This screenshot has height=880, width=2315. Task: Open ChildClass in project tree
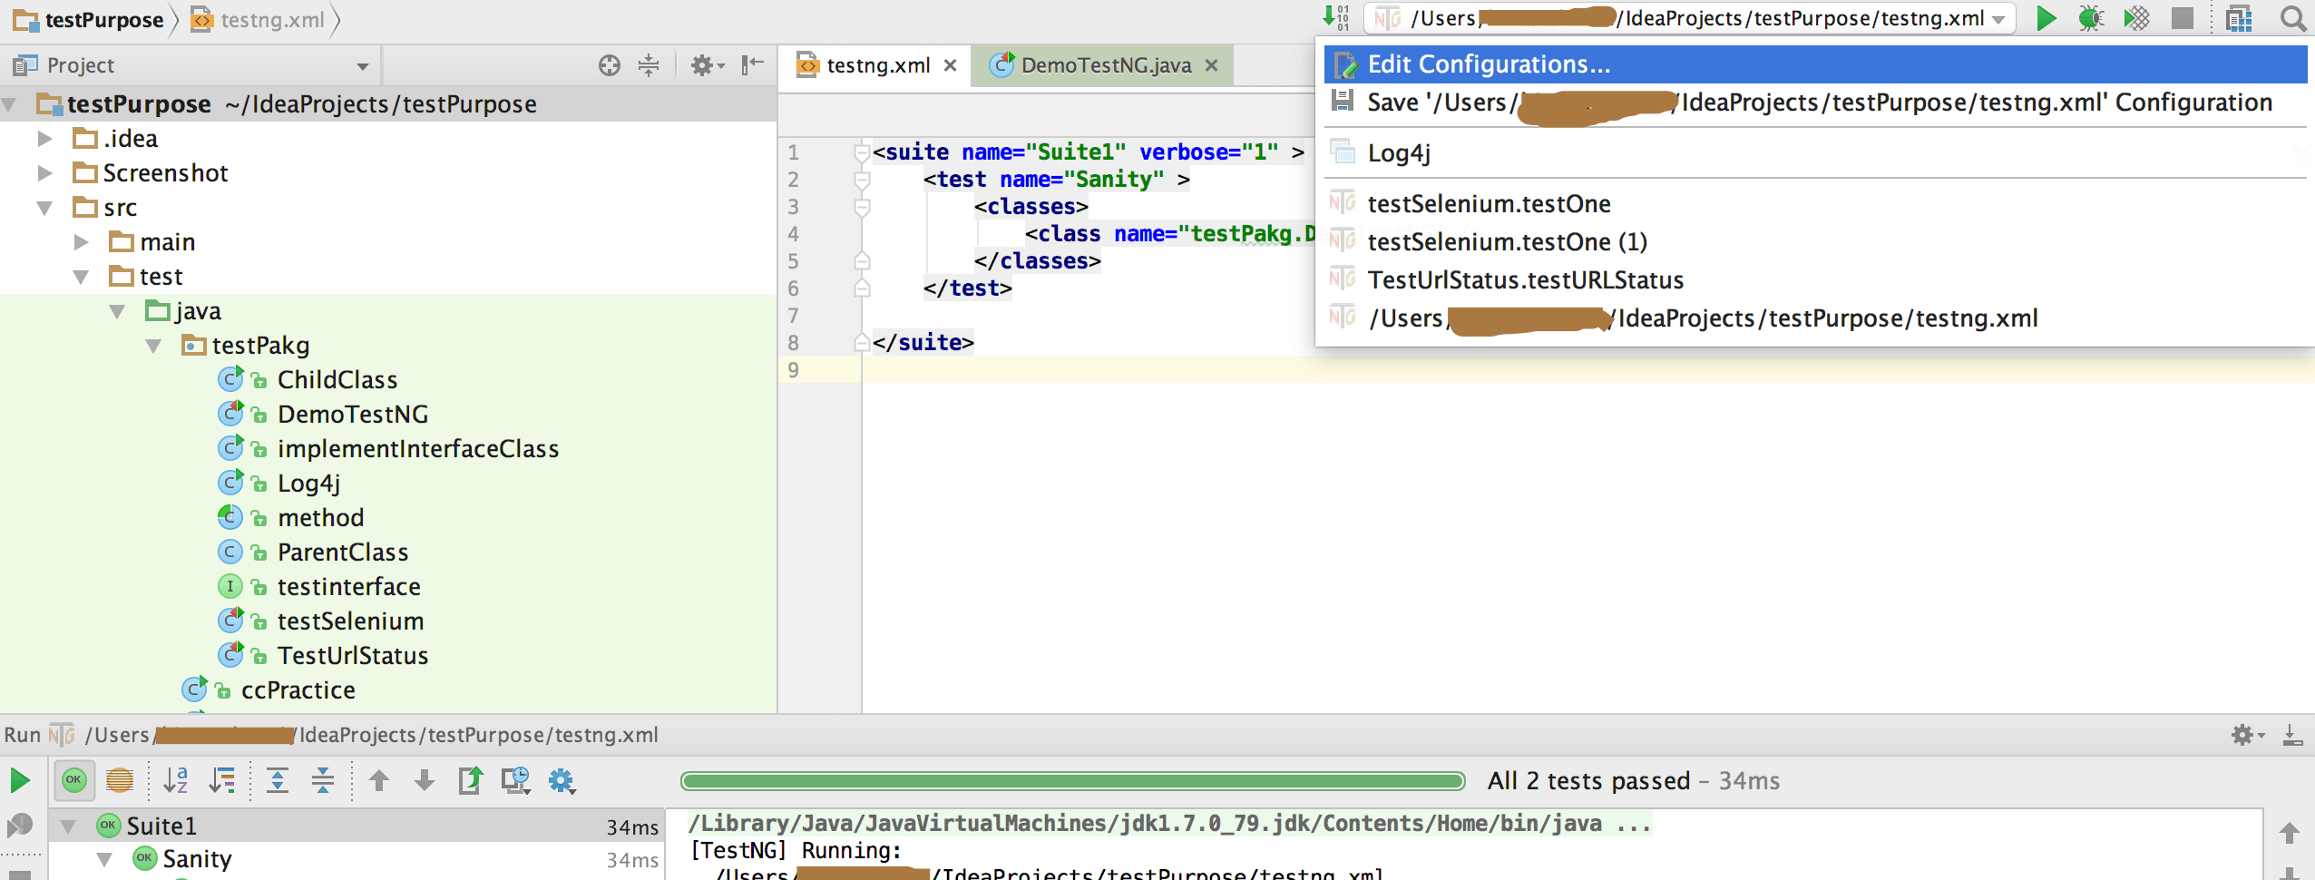click(337, 380)
